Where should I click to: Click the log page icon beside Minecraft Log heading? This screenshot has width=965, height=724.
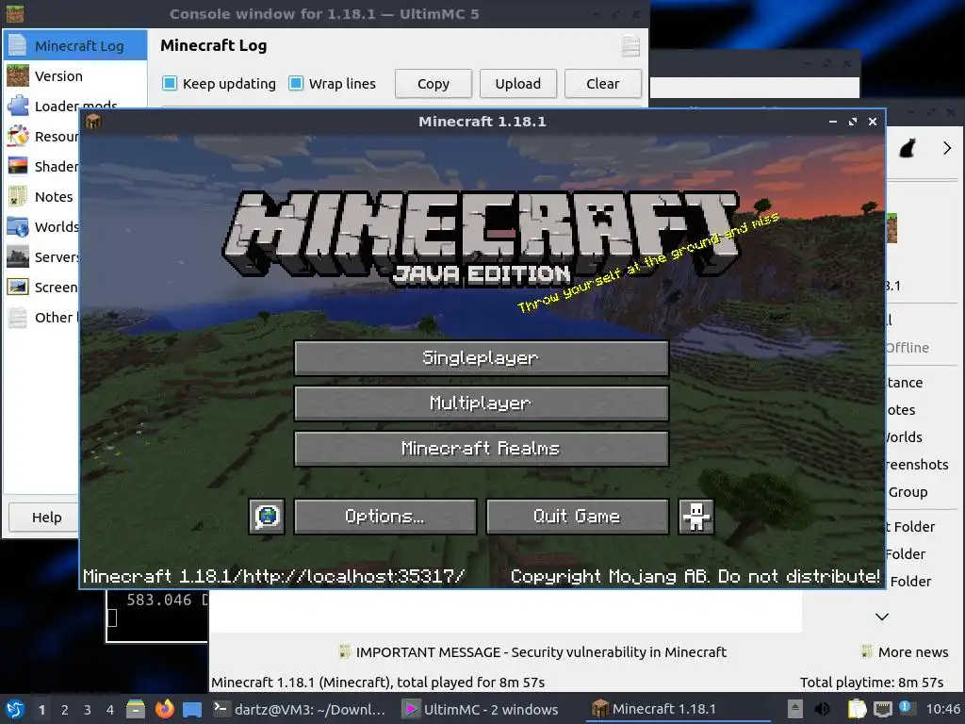(x=630, y=46)
